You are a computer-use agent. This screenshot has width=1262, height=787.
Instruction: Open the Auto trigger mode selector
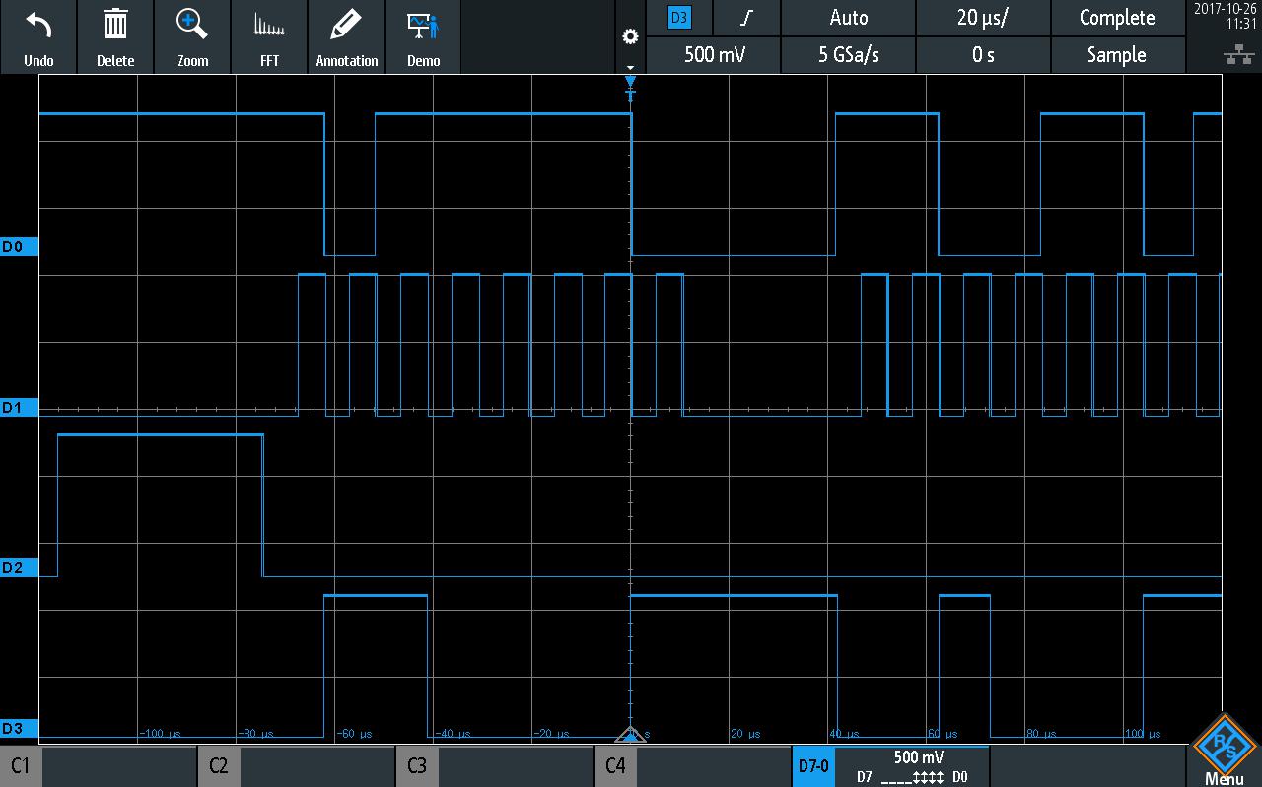click(x=847, y=18)
